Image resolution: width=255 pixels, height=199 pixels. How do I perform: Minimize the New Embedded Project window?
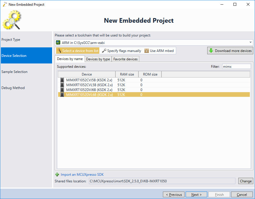tap(222, 4)
